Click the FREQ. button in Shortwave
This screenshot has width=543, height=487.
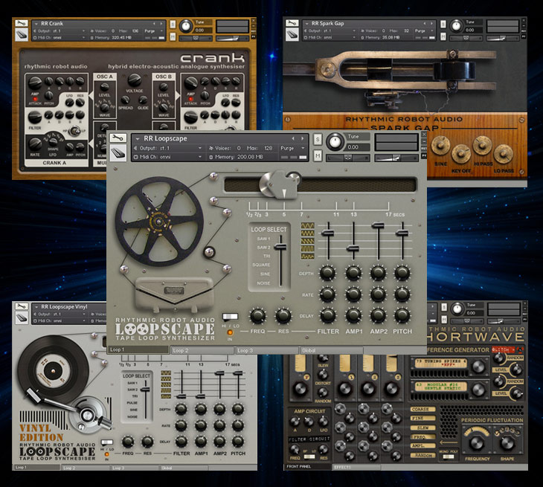pos(422,436)
